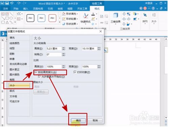The width and height of the screenshot is (169, 129).
Task: Click the help question mark icon
Action: 153,8
